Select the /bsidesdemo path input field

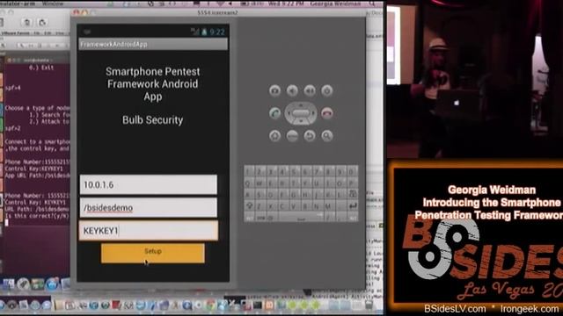[x=149, y=207]
